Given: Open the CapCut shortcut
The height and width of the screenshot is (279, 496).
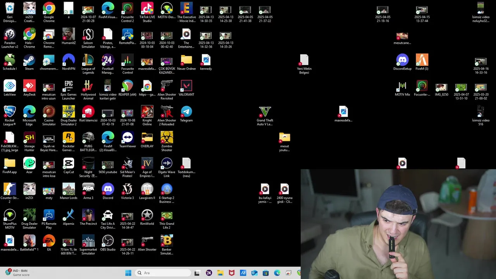Looking at the screenshot, I should point(69,165).
